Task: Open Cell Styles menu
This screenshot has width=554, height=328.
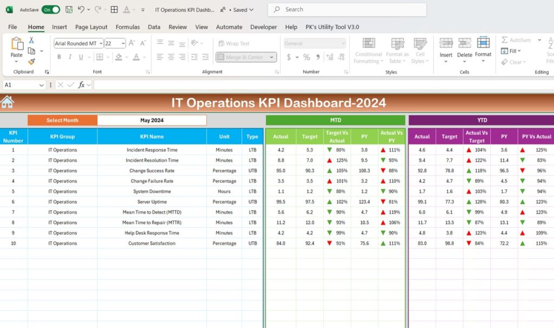Action: point(420,50)
